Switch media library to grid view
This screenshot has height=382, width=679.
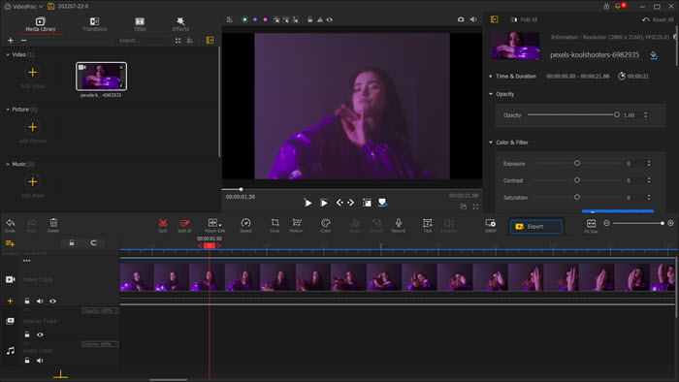point(178,40)
